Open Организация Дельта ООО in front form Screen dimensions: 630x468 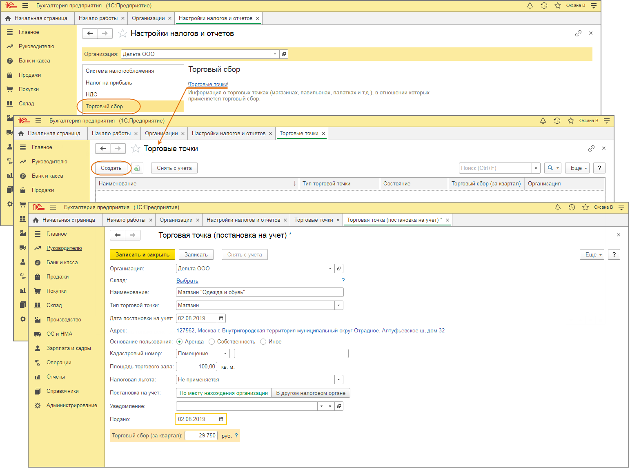coord(339,268)
